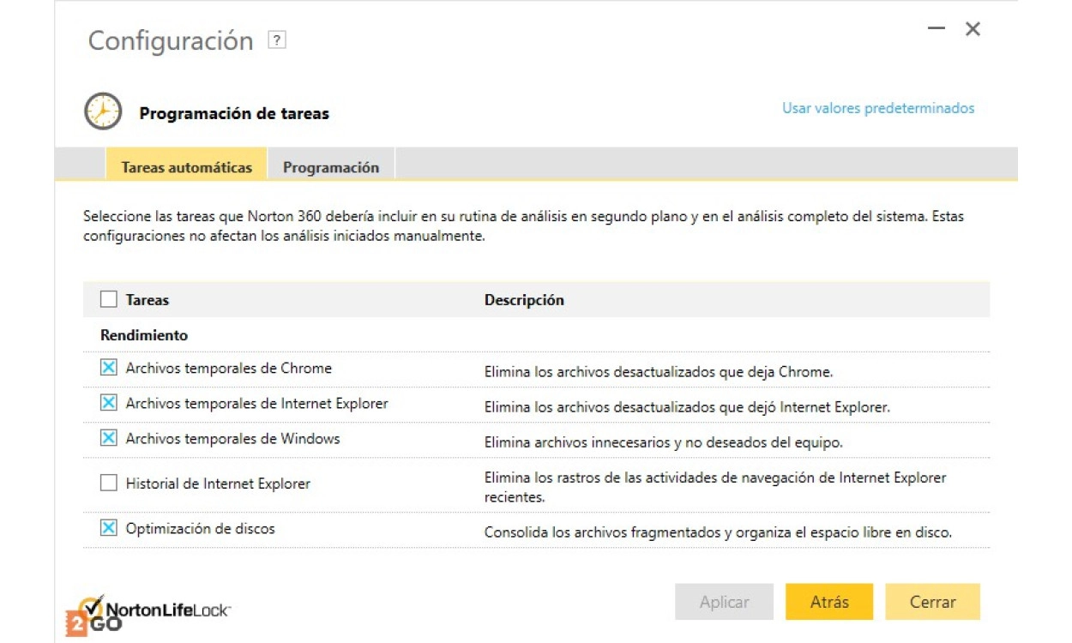Click the help question mark icon

(276, 40)
